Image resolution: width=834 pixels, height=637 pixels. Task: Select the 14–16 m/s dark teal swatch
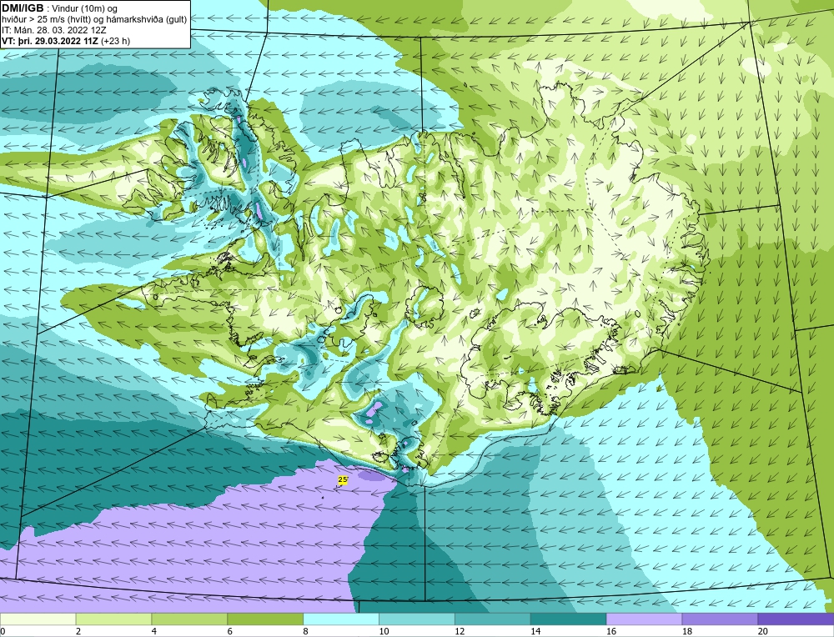click(568, 619)
